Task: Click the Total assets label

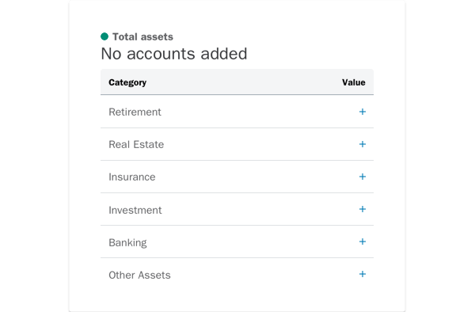Action: (x=142, y=36)
